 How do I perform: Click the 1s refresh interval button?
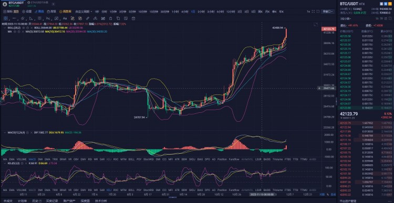pos(308,12)
